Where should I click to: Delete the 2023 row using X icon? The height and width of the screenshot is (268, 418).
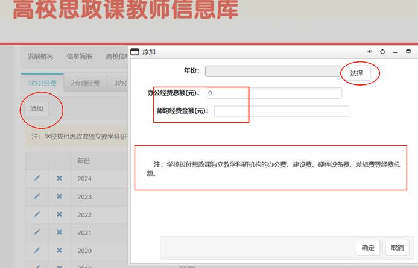[x=59, y=196]
